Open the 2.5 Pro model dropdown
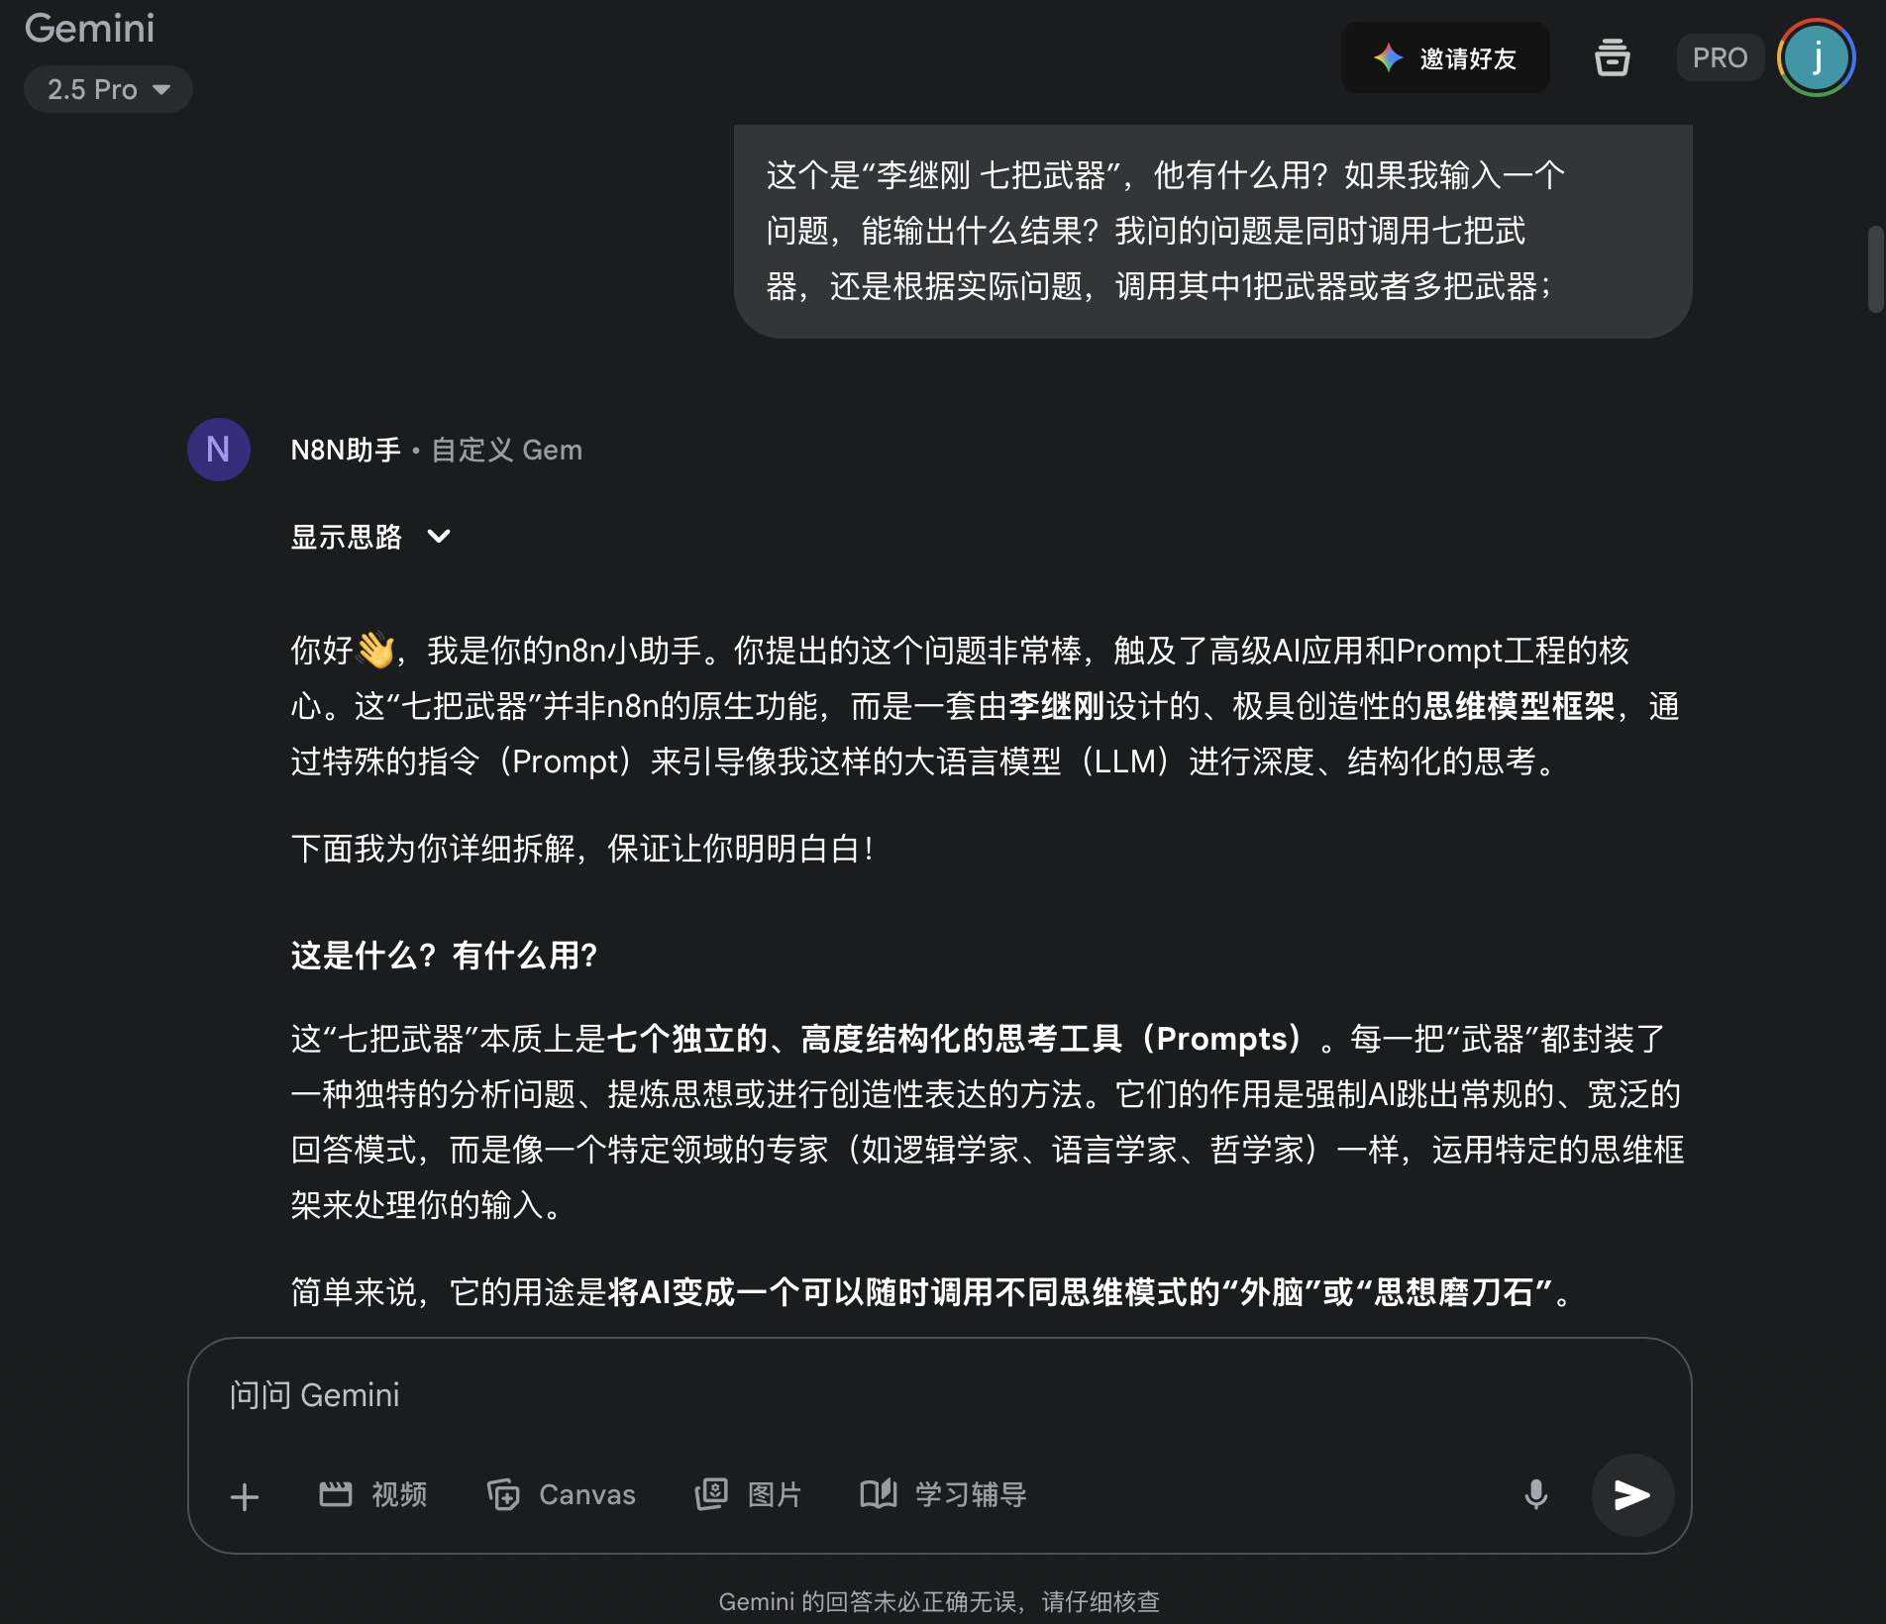The height and width of the screenshot is (1624, 1886). pos(108,89)
